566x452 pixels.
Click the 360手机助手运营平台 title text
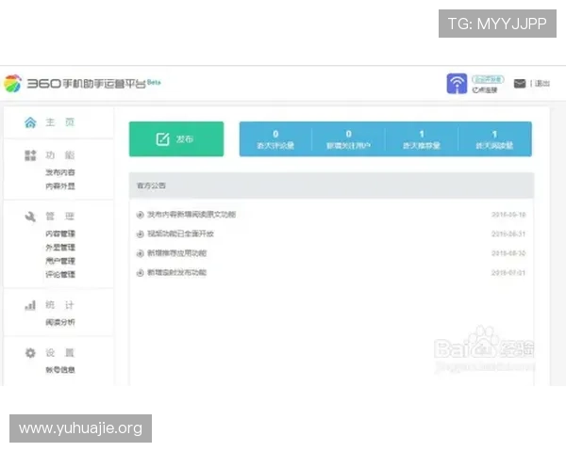pos(86,84)
